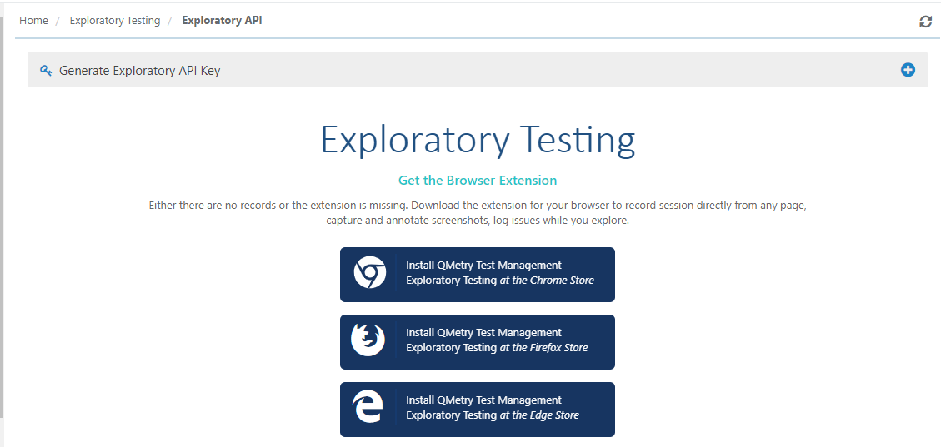Click the key icon beside Generate Exploratory API Key
941x447 pixels.
pyautogui.click(x=46, y=71)
